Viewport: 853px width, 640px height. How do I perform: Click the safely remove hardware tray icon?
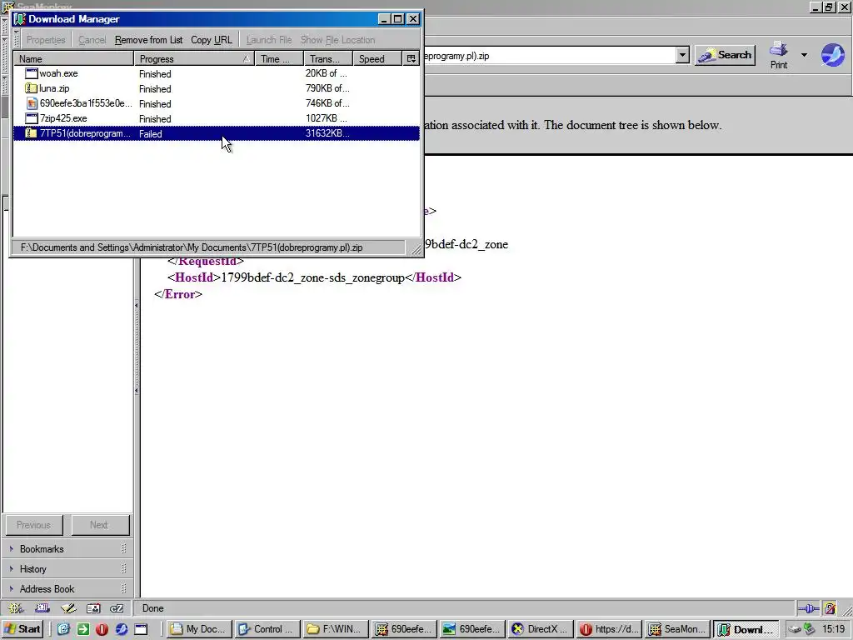[796, 629]
